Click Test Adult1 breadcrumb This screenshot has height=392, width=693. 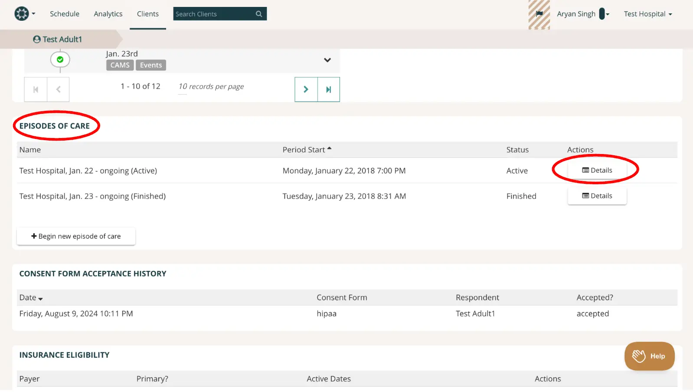click(x=58, y=39)
